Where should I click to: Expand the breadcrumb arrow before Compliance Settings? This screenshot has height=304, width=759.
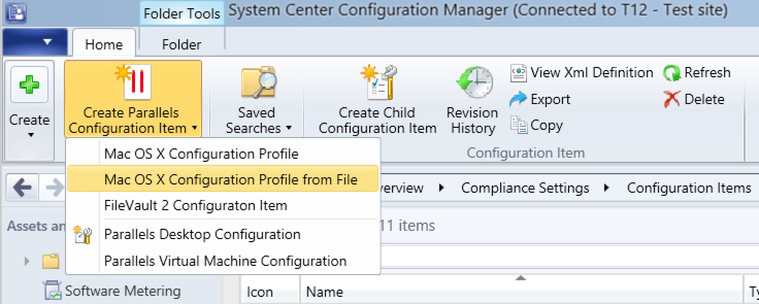point(442,188)
